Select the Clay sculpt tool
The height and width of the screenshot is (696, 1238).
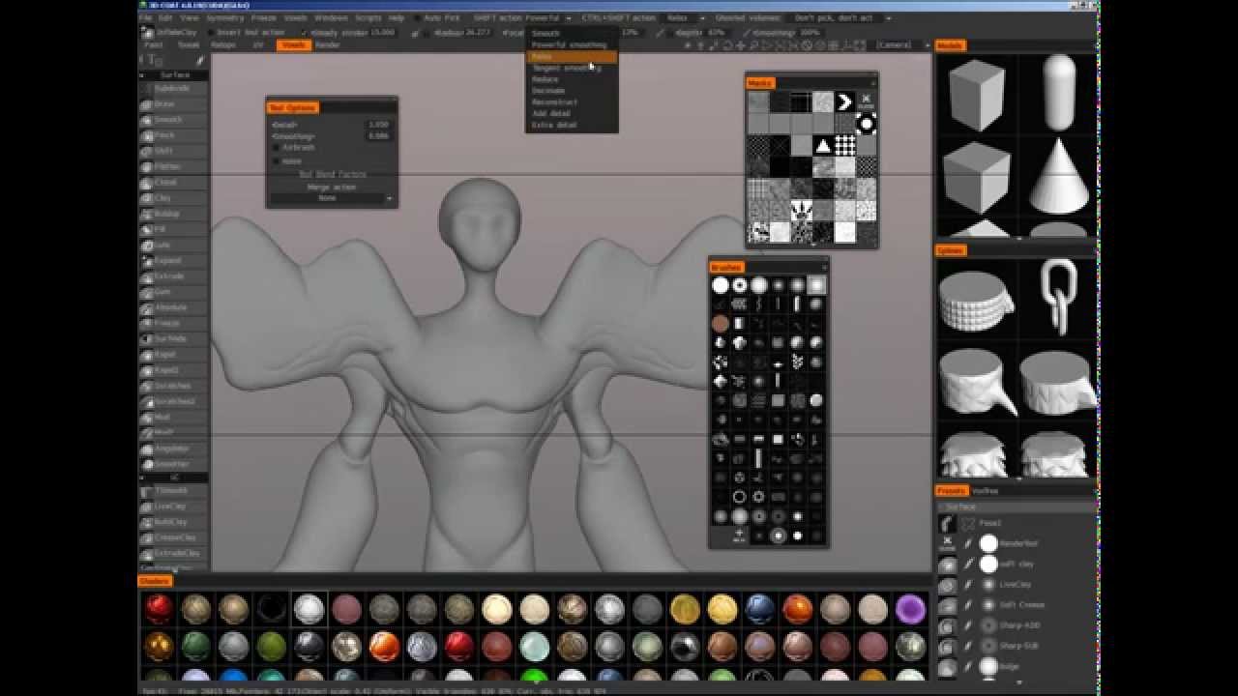[x=175, y=198]
